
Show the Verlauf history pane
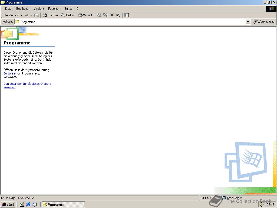pos(85,15)
